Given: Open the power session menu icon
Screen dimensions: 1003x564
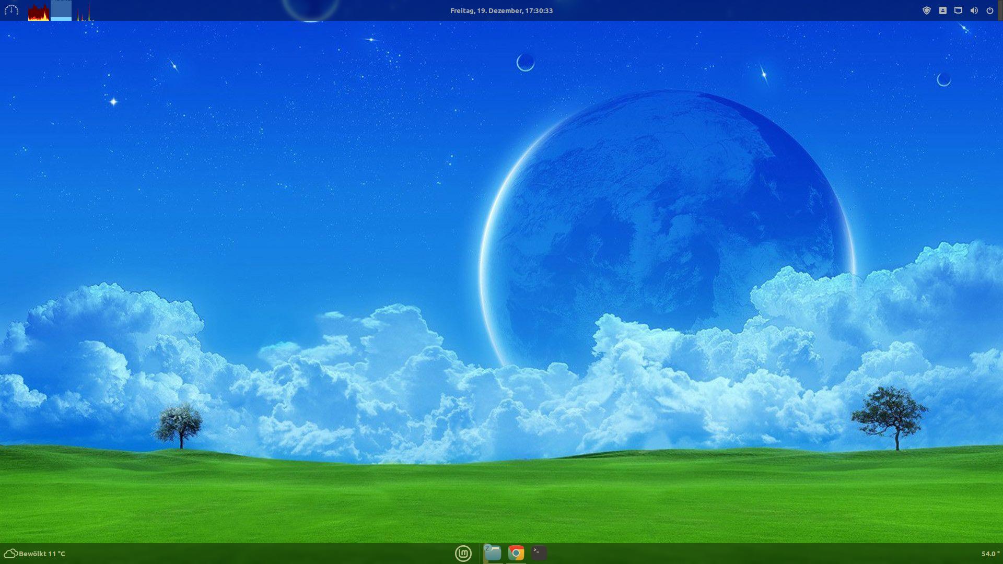Looking at the screenshot, I should [x=989, y=10].
